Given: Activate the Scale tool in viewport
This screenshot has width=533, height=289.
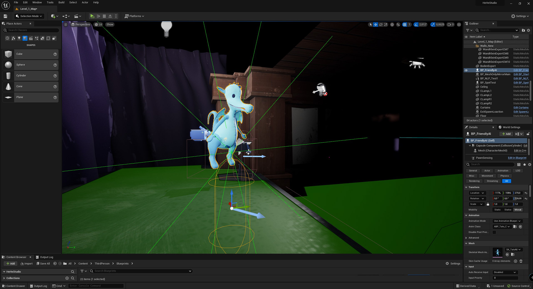Looking at the screenshot, I should pyautogui.click(x=386, y=24).
